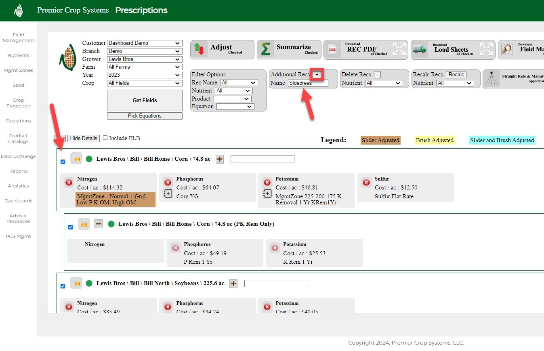Viewport: 544px width, 351px height.
Task: Remove the Sulfur Flat Rate recommendation
Action: 366,183
